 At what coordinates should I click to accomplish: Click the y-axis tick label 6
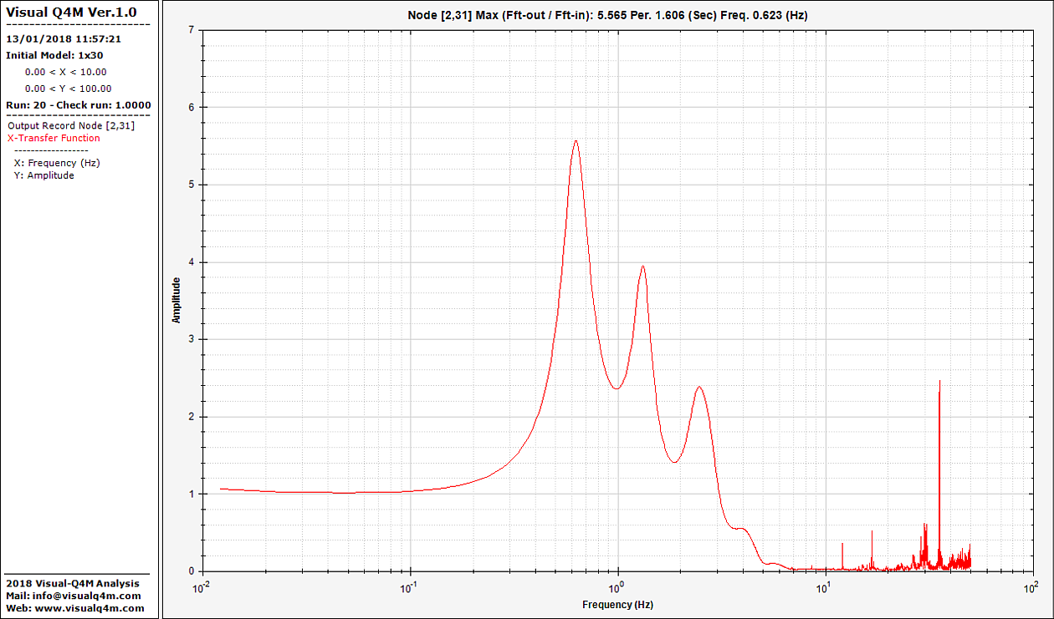pos(192,107)
